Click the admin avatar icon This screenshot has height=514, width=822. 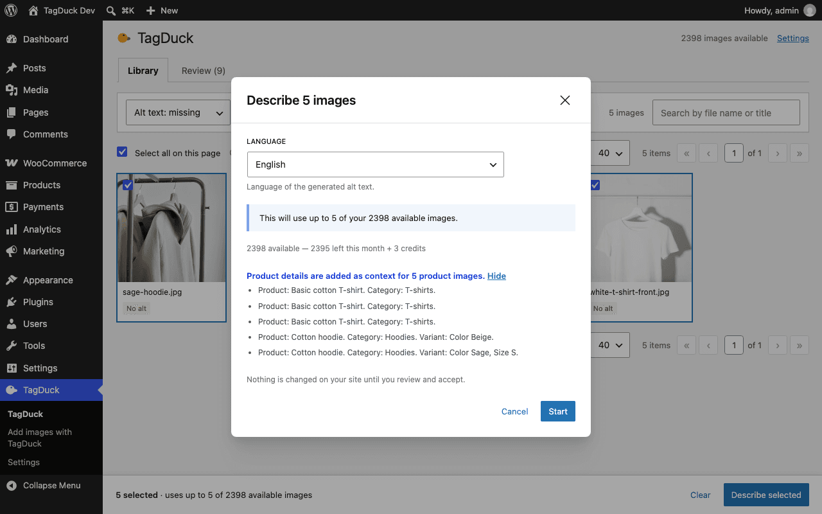[x=809, y=10]
